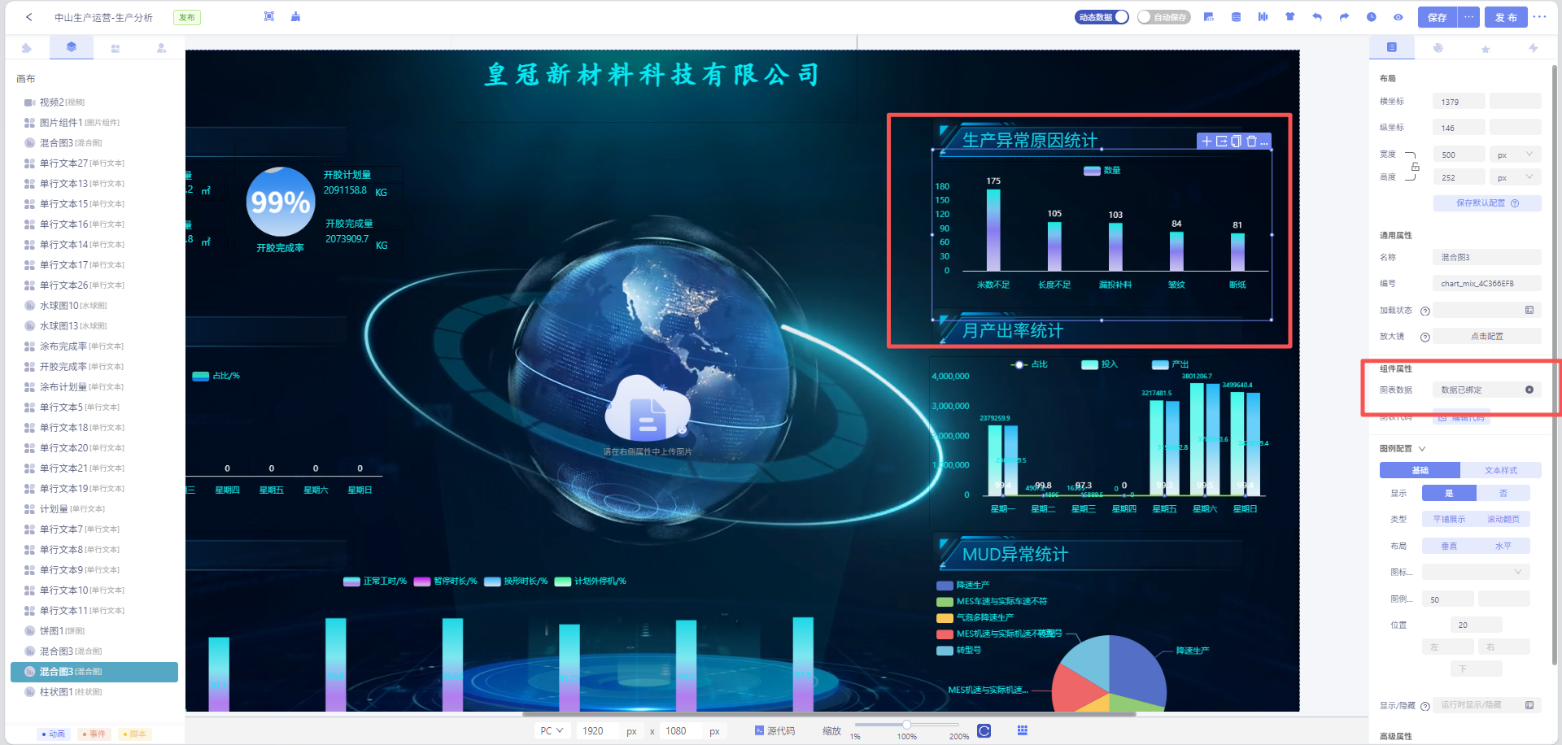
Task: Collapse the 图例配置 section
Action: pyautogui.click(x=1422, y=448)
